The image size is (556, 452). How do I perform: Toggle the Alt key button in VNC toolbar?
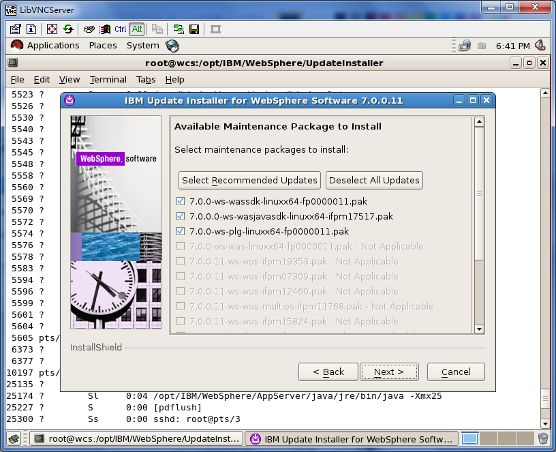point(137,29)
